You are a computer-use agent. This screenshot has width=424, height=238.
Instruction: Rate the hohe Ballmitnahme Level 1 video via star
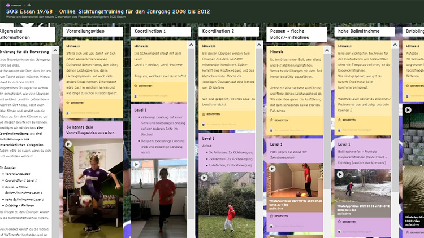(x=339, y=222)
